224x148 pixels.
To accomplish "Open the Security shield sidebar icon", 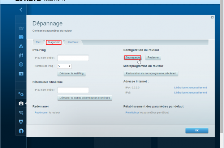I will [21, 121].
